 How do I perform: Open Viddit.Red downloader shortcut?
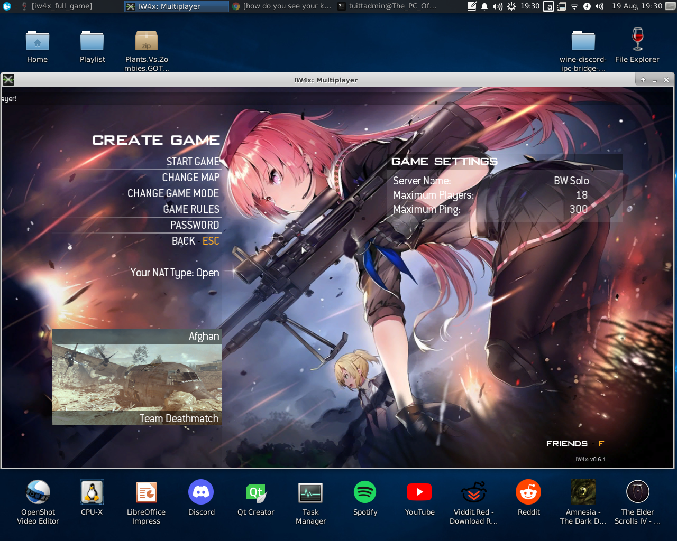tap(474, 502)
